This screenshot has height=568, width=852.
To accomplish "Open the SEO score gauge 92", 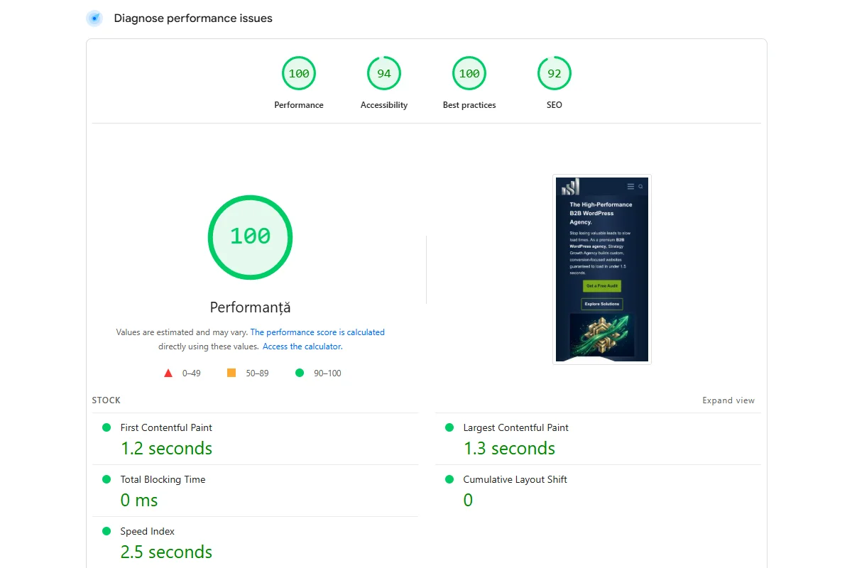I will coord(555,73).
